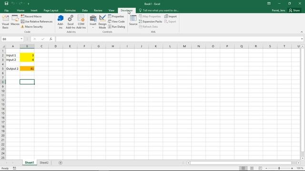Click Refresh Data

coord(148,27)
